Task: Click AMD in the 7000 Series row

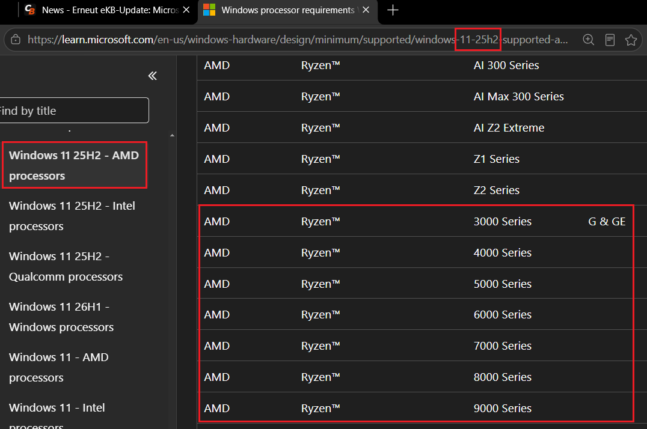Action: (x=216, y=345)
